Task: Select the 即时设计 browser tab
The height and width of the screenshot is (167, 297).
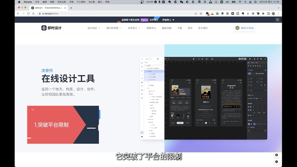Action: pyautogui.click(x=49, y=8)
